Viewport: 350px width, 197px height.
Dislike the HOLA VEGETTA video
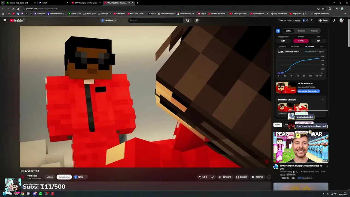pyautogui.click(x=212, y=177)
